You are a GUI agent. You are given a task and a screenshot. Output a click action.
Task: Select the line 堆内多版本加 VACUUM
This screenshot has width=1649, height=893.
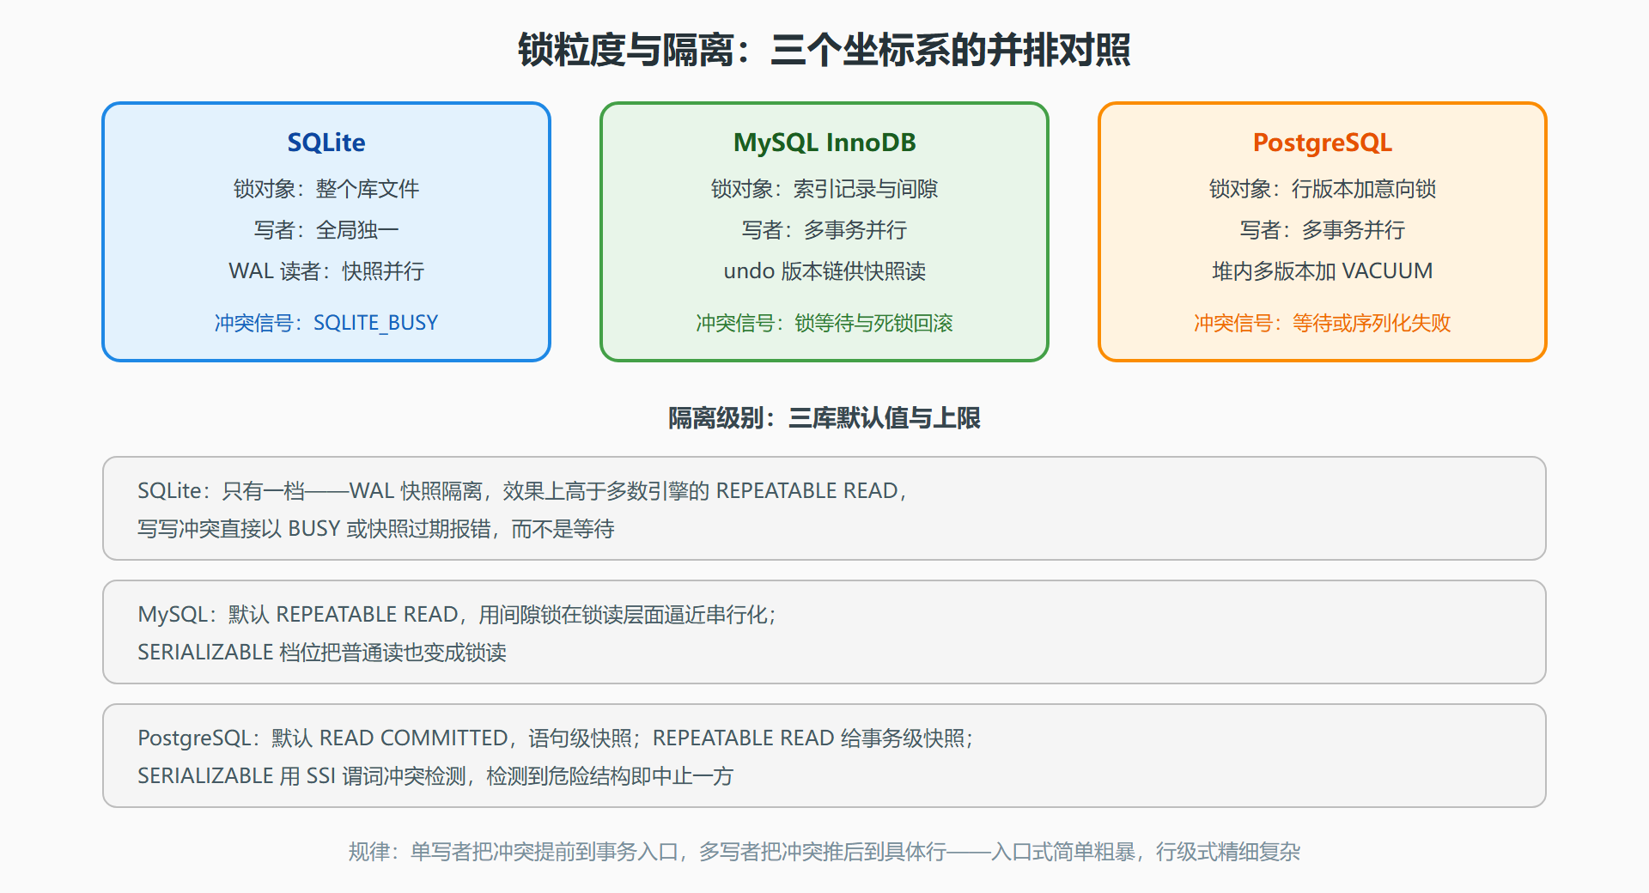[x=1323, y=271]
